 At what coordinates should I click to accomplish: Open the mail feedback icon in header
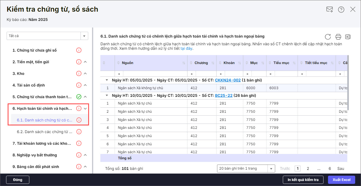point(329,10)
